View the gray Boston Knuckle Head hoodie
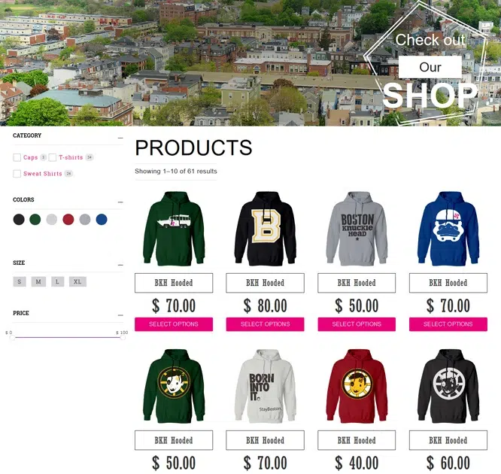Viewport: 501px width, 474px height. tap(357, 229)
